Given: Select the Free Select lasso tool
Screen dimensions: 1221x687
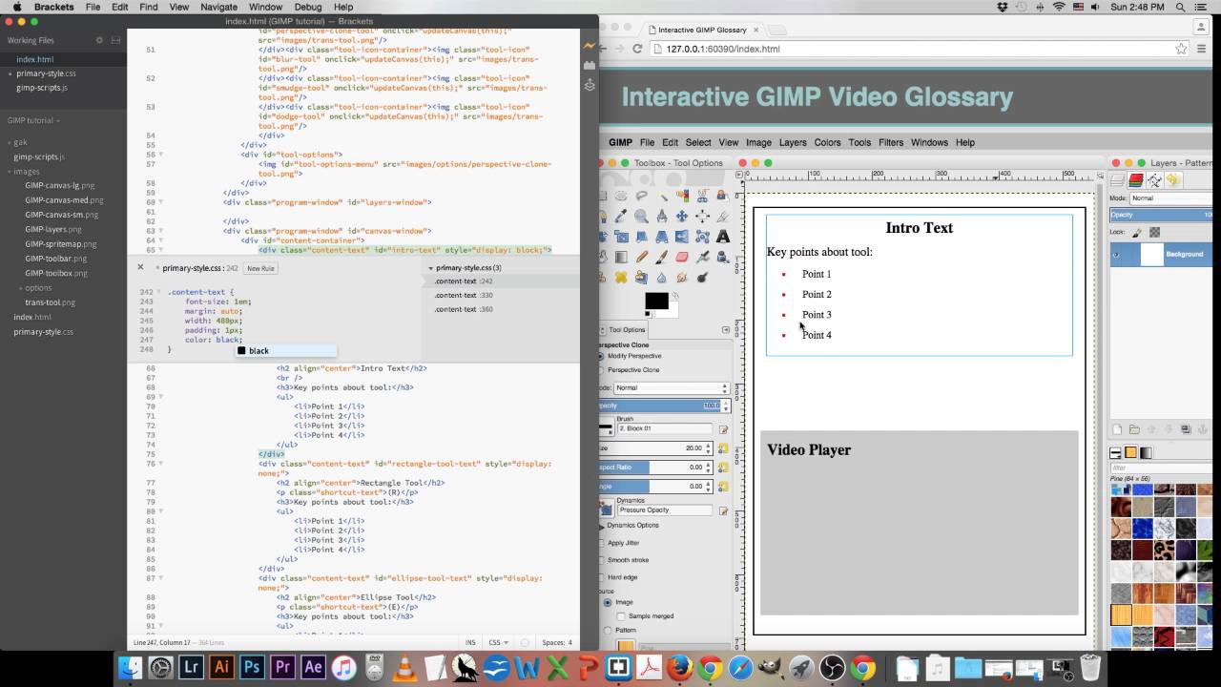Looking at the screenshot, I should [641, 196].
